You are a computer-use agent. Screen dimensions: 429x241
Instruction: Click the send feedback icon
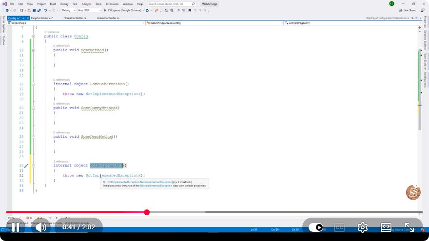tap(423, 10)
